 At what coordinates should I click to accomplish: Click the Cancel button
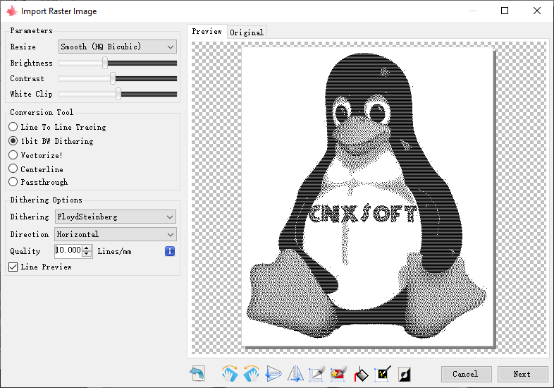[466, 374]
